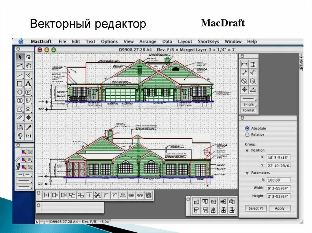The height and width of the screenshot is (233, 312).
Task: Open the Single dimension style dropdown
Action: point(249,104)
